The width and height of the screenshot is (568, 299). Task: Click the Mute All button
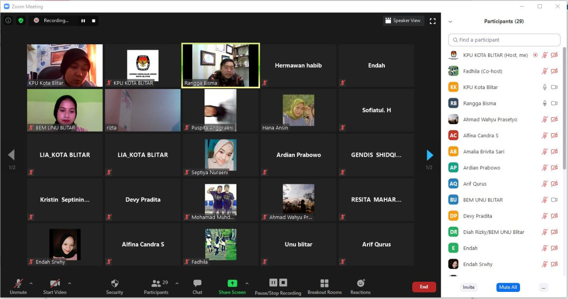[x=508, y=287]
